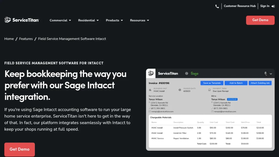Image resolution: width=279 pixels, height=157 pixels.
Task: Click the Invoice #600196 heading
Action: tap(159, 83)
